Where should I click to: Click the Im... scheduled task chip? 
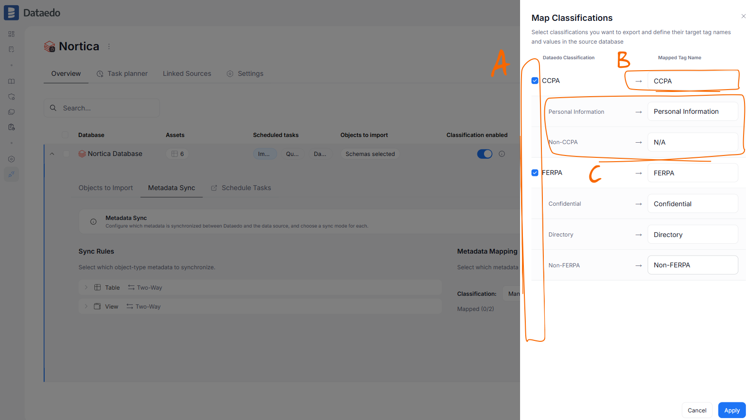[x=265, y=154]
